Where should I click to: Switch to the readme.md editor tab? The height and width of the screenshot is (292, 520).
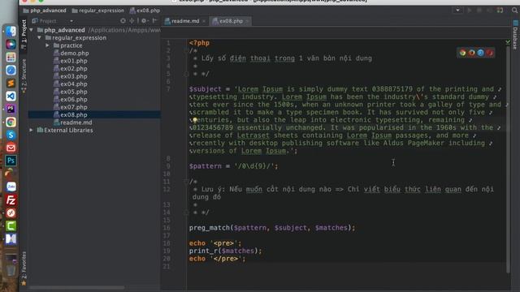tap(185, 21)
